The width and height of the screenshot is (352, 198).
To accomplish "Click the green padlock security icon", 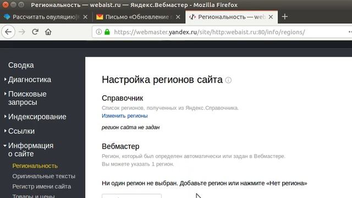I will point(107,32).
